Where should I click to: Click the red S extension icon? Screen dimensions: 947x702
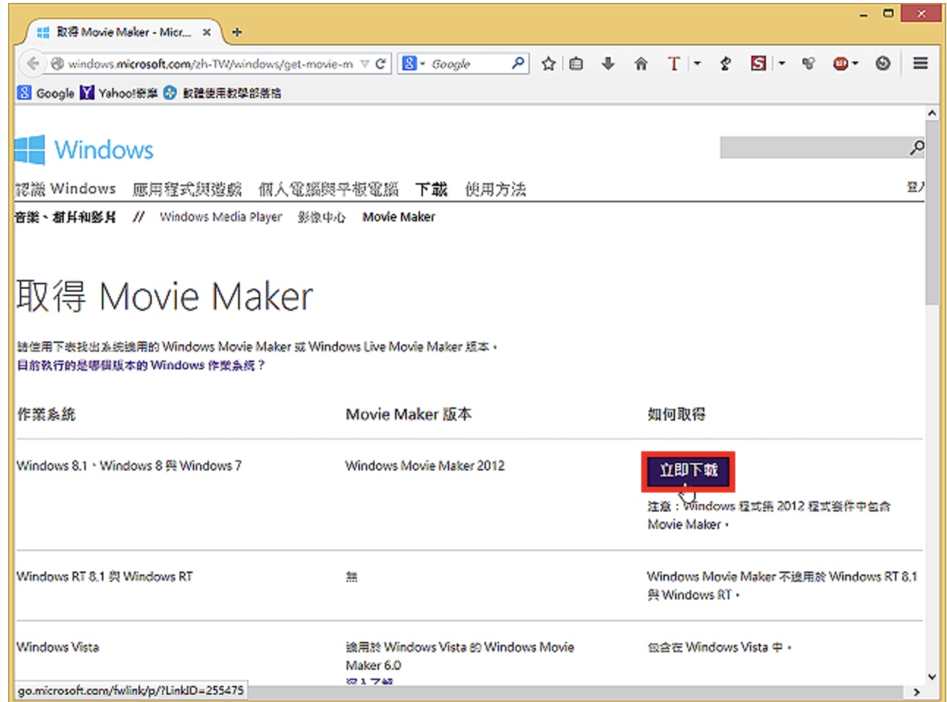click(x=759, y=64)
